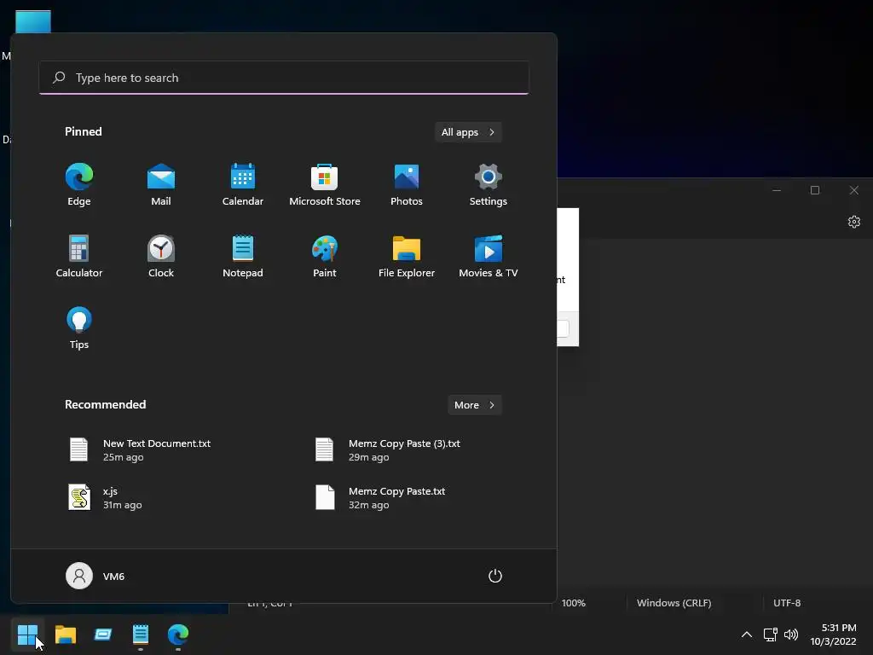Launch the Paint app
The height and width of the screenshot is (655, 873).
click(325, 256)
